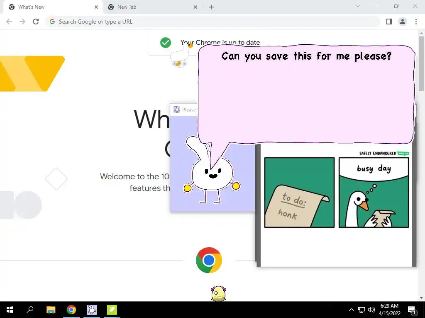Click the bunny icon in the Please window's title bar
The image size is (425, 318).
click(177, 109)
